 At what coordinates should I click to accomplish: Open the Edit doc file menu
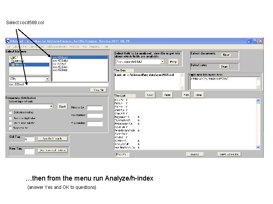point(20,47)
